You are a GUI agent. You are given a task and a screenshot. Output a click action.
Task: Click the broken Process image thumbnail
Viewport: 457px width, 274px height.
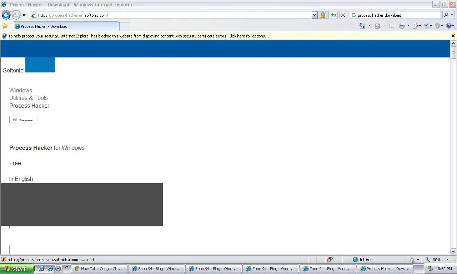(x=24, y=120)
